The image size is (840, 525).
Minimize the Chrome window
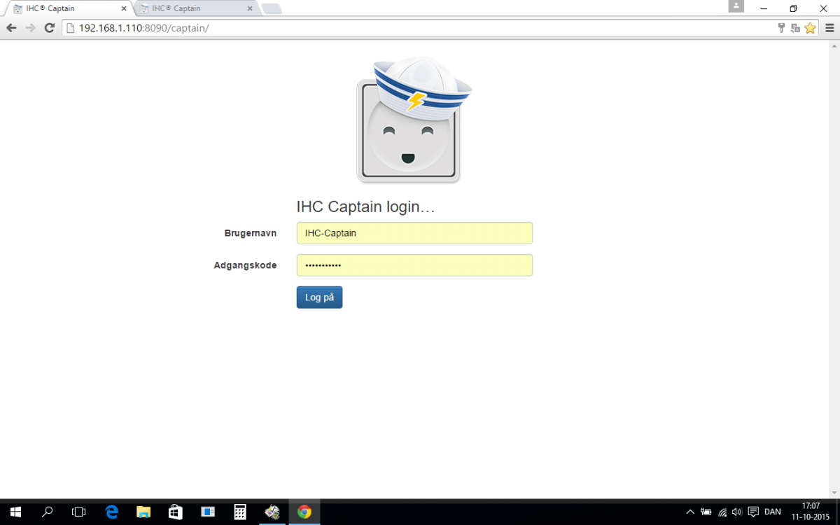click(763, 8)
